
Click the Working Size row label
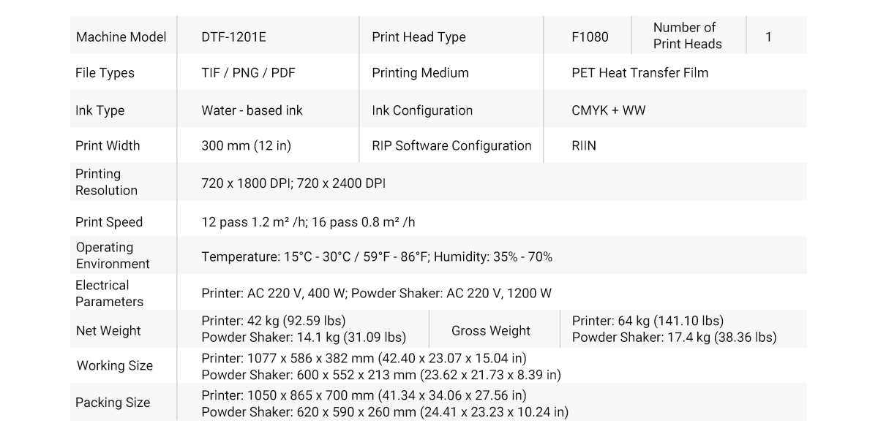[115, 366]
